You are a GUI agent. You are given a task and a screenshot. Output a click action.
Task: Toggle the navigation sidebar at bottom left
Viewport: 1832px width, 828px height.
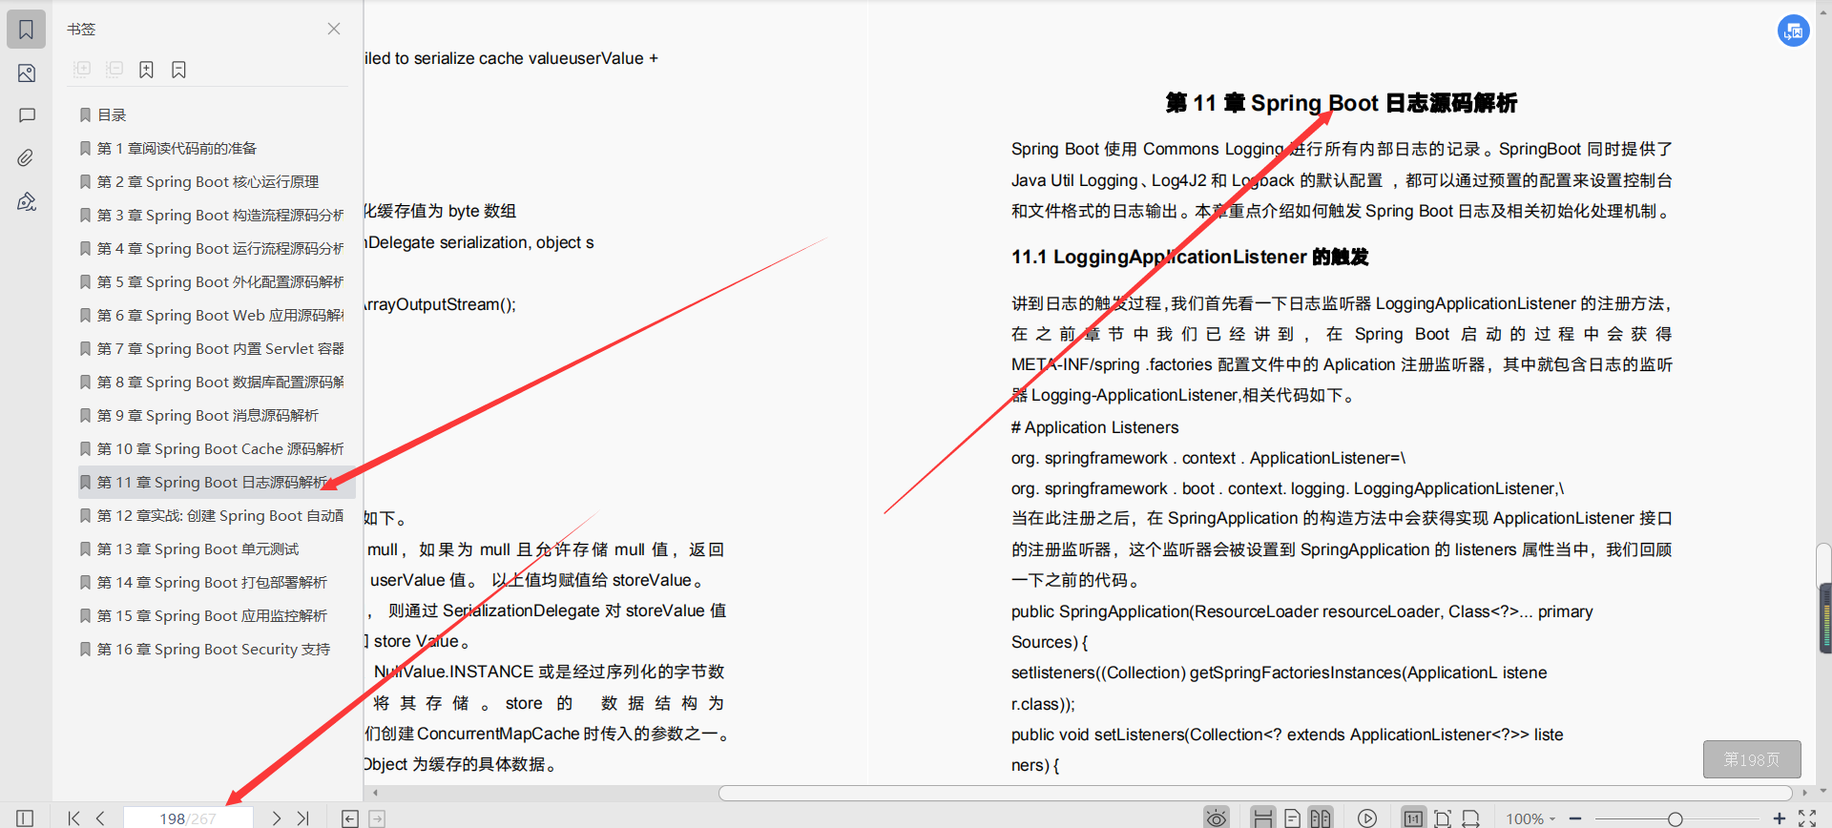(x=25, y=818)
